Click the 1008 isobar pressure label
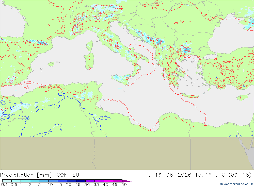Image resolution: width=254 pixels, height=186 pixels. pos(24,118)
